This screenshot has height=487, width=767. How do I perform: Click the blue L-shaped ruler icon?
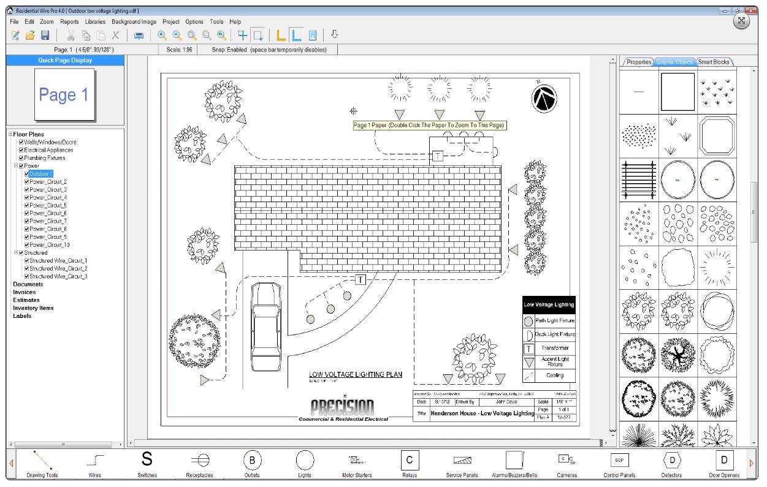(296, 36)
